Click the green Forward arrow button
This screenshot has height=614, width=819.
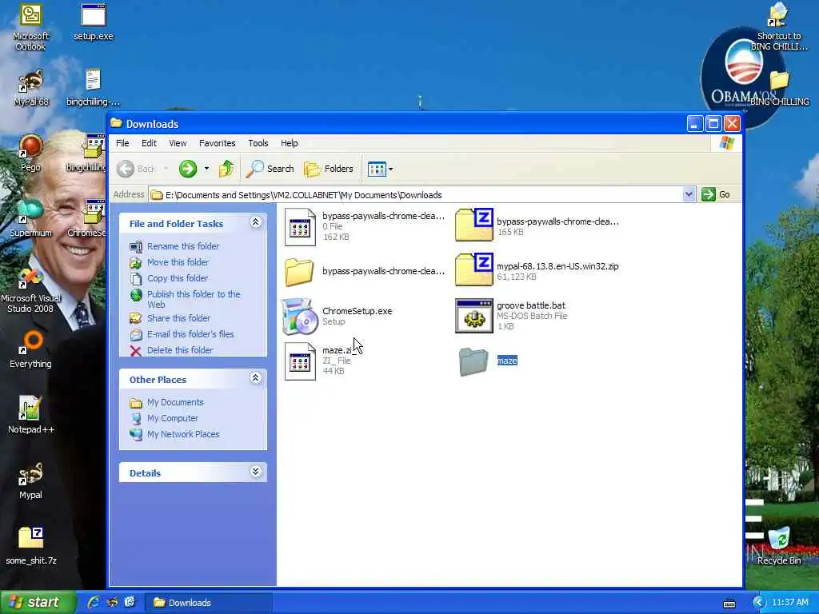(188, 169)
